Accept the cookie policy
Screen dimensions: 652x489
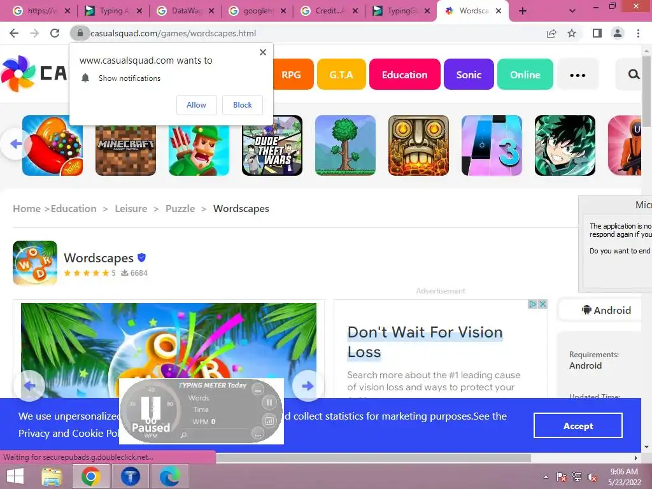578,425
